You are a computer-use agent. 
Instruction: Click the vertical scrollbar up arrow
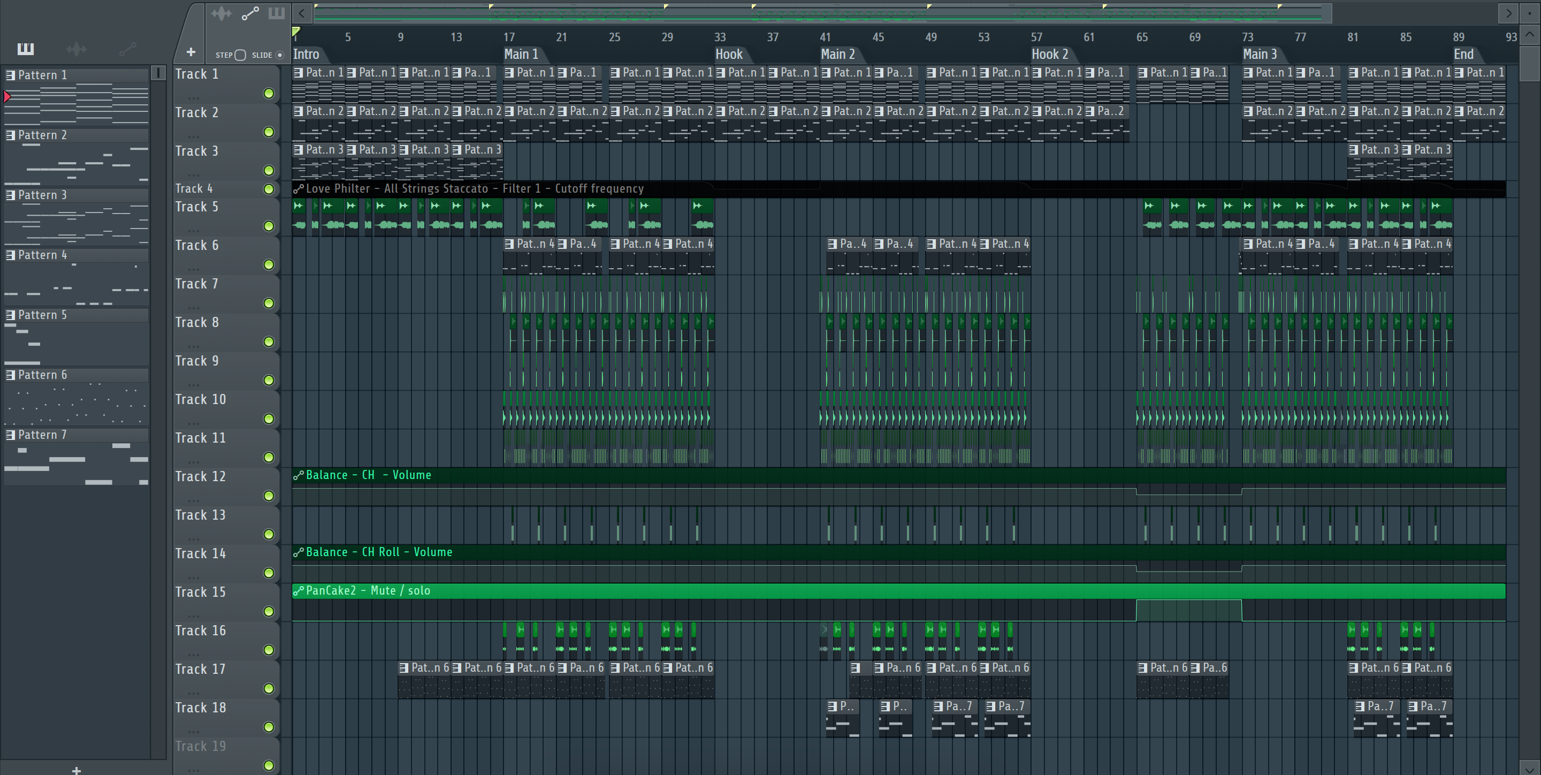(1530, 34)
